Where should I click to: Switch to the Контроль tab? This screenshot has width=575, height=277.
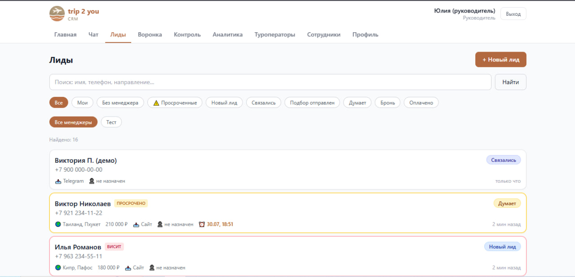(x=187, y=35)
